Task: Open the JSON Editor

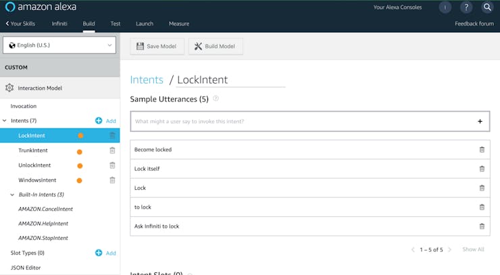Action: (x=26, y=268)
